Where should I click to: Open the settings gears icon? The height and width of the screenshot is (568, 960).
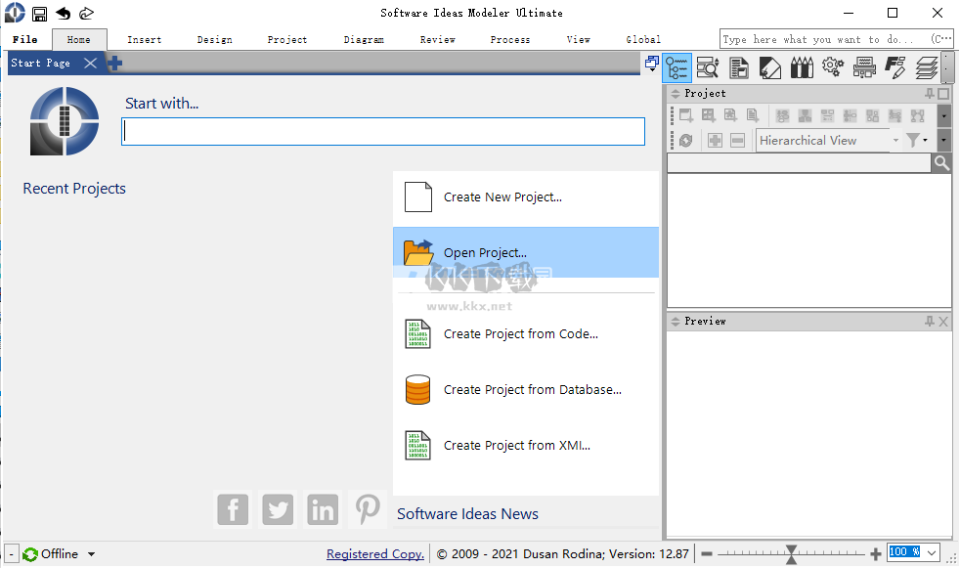coord(834,66)
